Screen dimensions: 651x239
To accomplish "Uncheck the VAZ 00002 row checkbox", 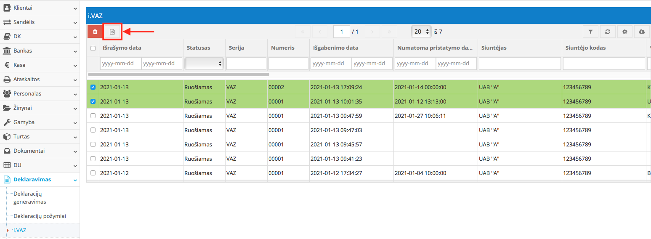I will pyautogui.click(x=93, y=87).
